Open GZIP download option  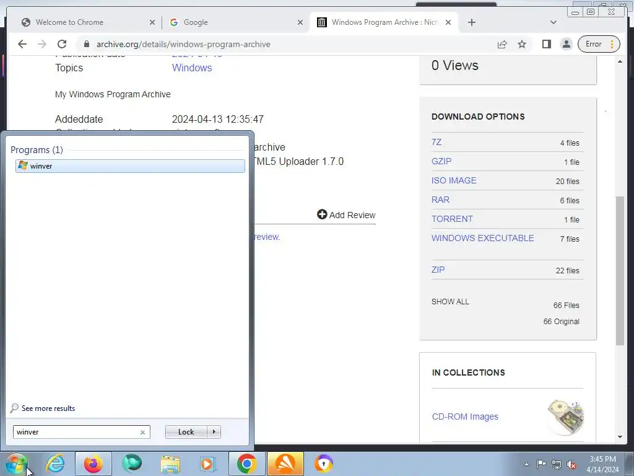[x=441, y=161]
